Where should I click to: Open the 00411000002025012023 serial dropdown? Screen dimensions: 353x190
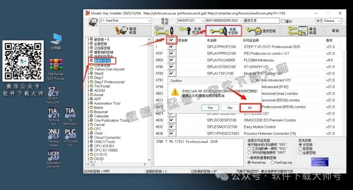[x=241, y=21]
